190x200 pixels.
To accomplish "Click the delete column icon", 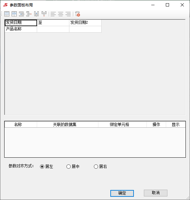I will point(44,14).
